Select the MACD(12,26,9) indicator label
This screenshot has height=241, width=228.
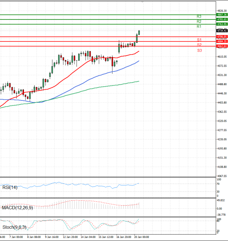pos(16,208)
